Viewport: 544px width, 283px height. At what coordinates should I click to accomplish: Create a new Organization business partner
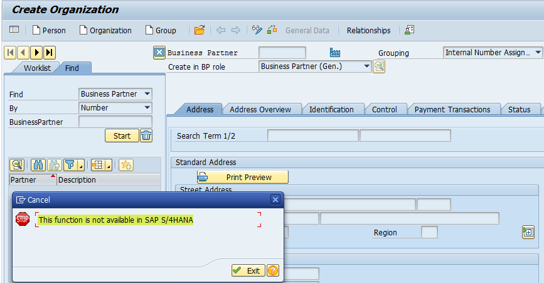pos(105,30)
